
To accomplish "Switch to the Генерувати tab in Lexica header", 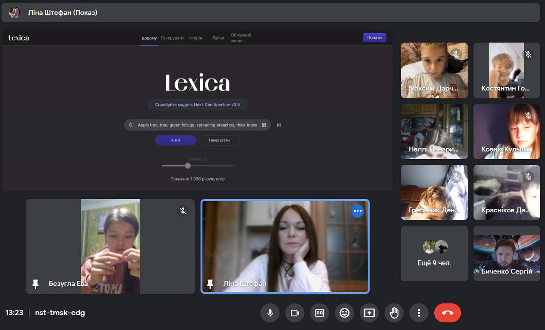I will click(x=172, y=38).
